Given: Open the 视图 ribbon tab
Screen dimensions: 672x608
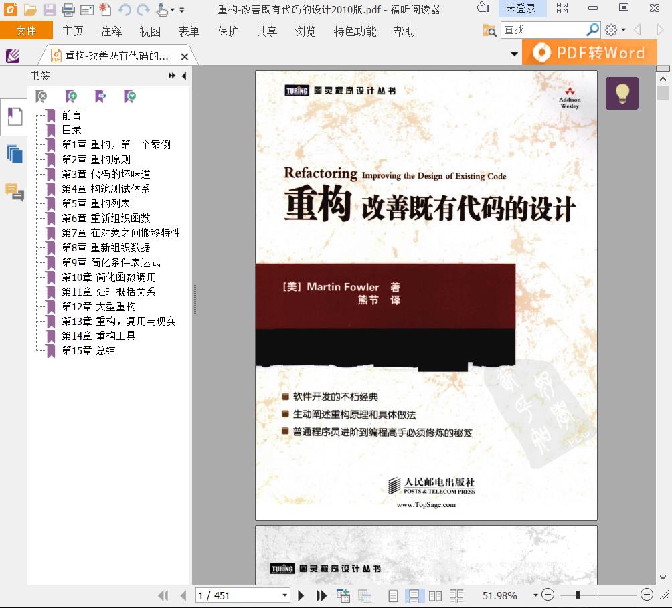Looking at the screenshot, I should tap(150, 31).
